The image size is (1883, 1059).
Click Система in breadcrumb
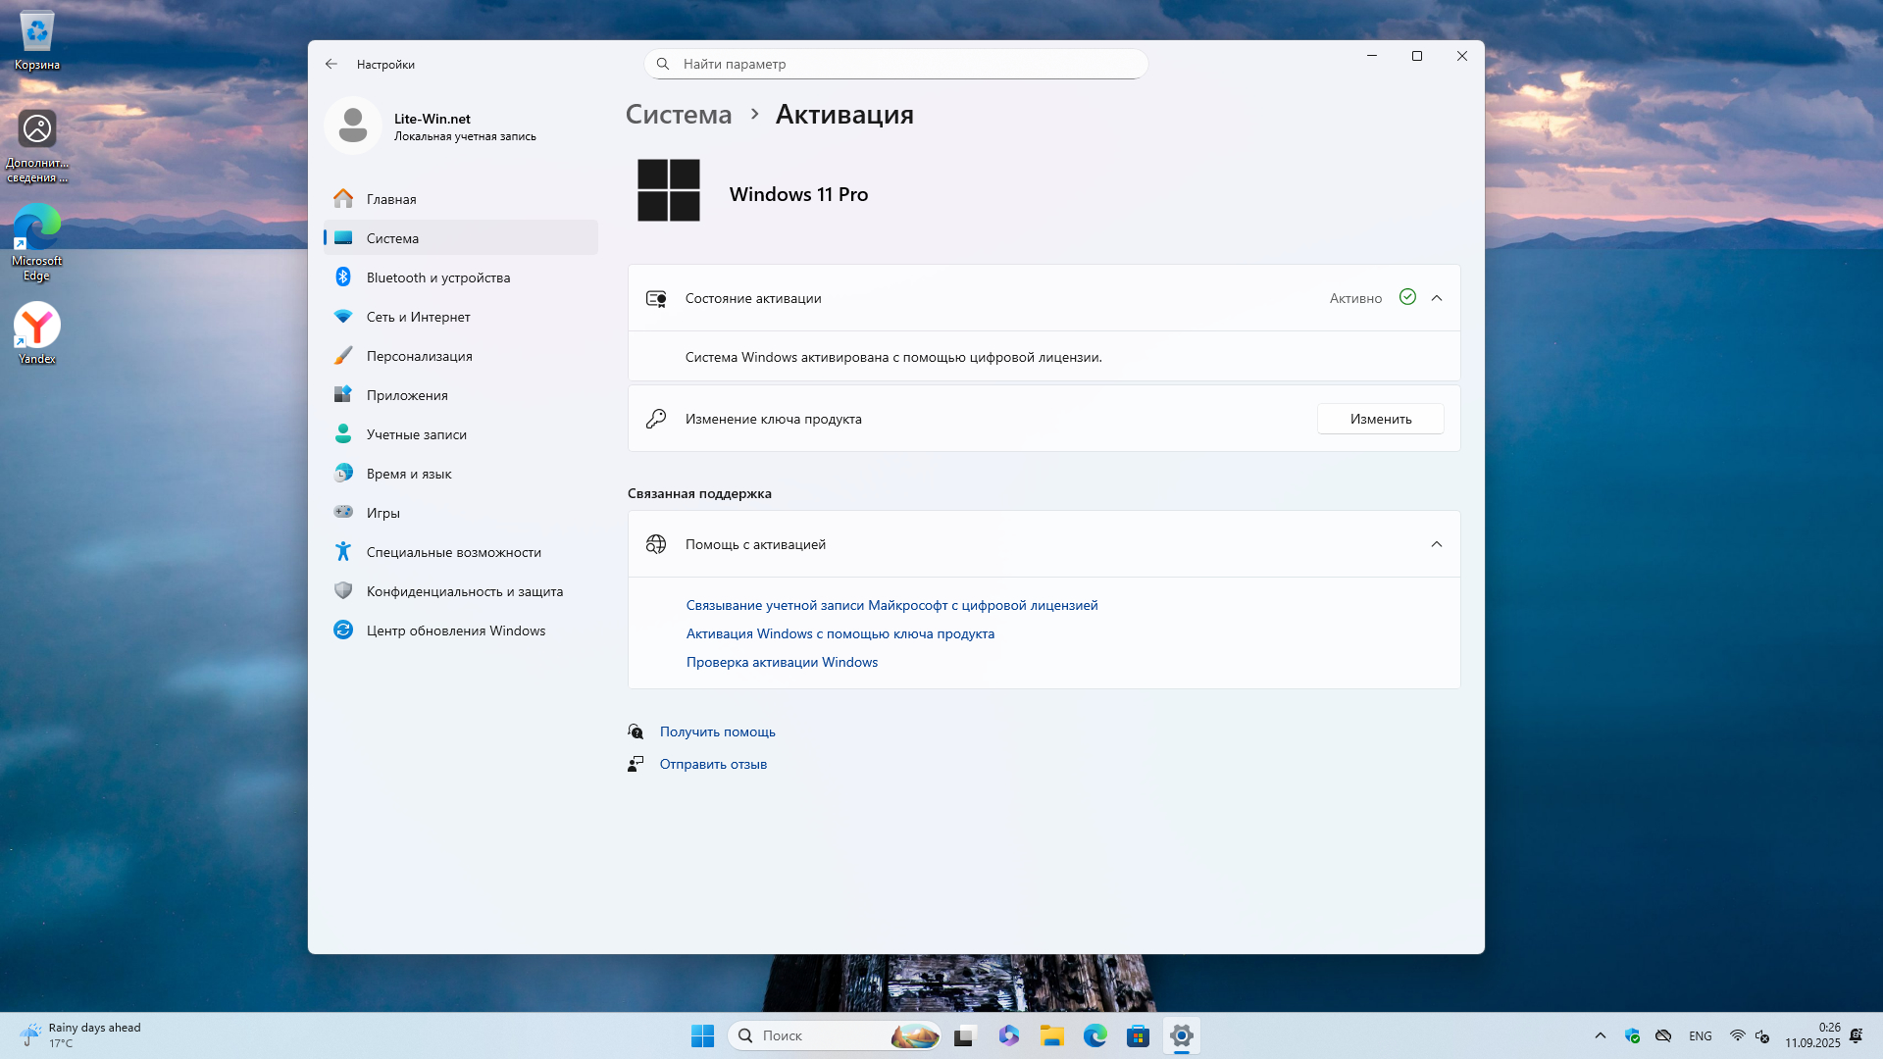679,115
